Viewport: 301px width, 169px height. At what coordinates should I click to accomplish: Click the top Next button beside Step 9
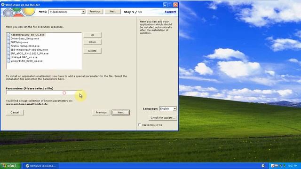tap(113, 11)
